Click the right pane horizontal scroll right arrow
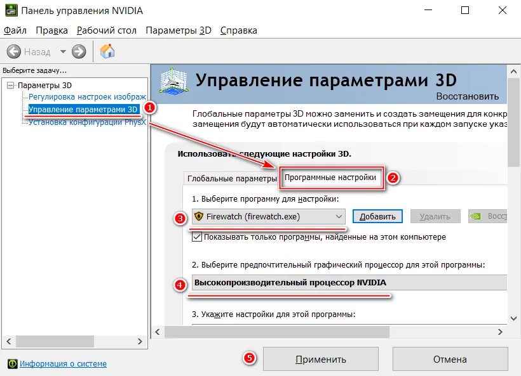 pyautogui.click(x=500, y=332)
